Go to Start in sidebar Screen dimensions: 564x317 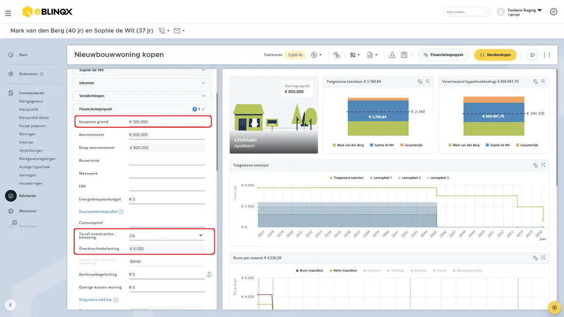pos(23,55)
